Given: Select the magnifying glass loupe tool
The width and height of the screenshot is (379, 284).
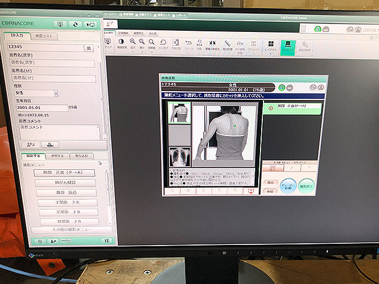Looking at the screenshot, I should tap(152, 42).
